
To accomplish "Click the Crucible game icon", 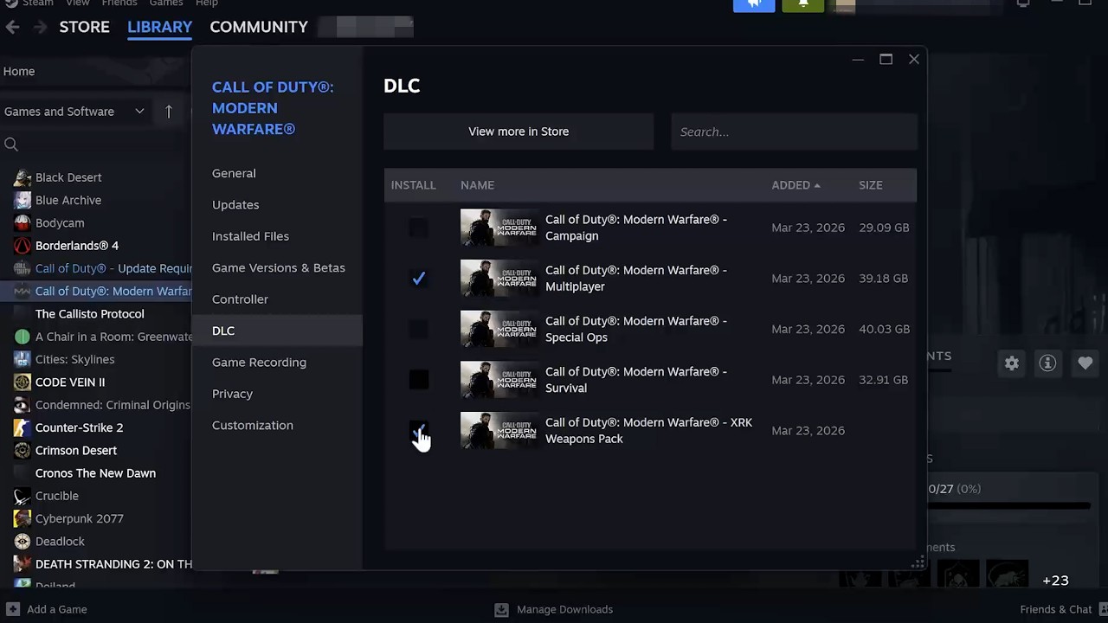I will coord(23,496).
